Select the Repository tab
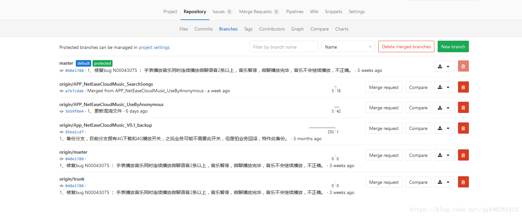The width and height of the screenshot is (522, 216). 195,11
